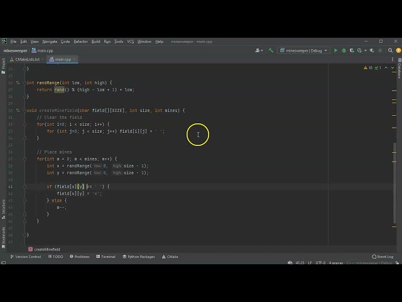The image size is (402, 302).
Task: Open the Refactor menu
Action: click(80, 42)
